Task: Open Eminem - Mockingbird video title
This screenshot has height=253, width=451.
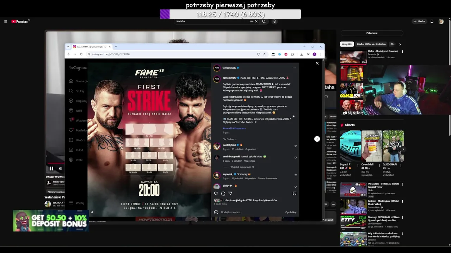Action: pyautogui.click(x=384, y=202)
